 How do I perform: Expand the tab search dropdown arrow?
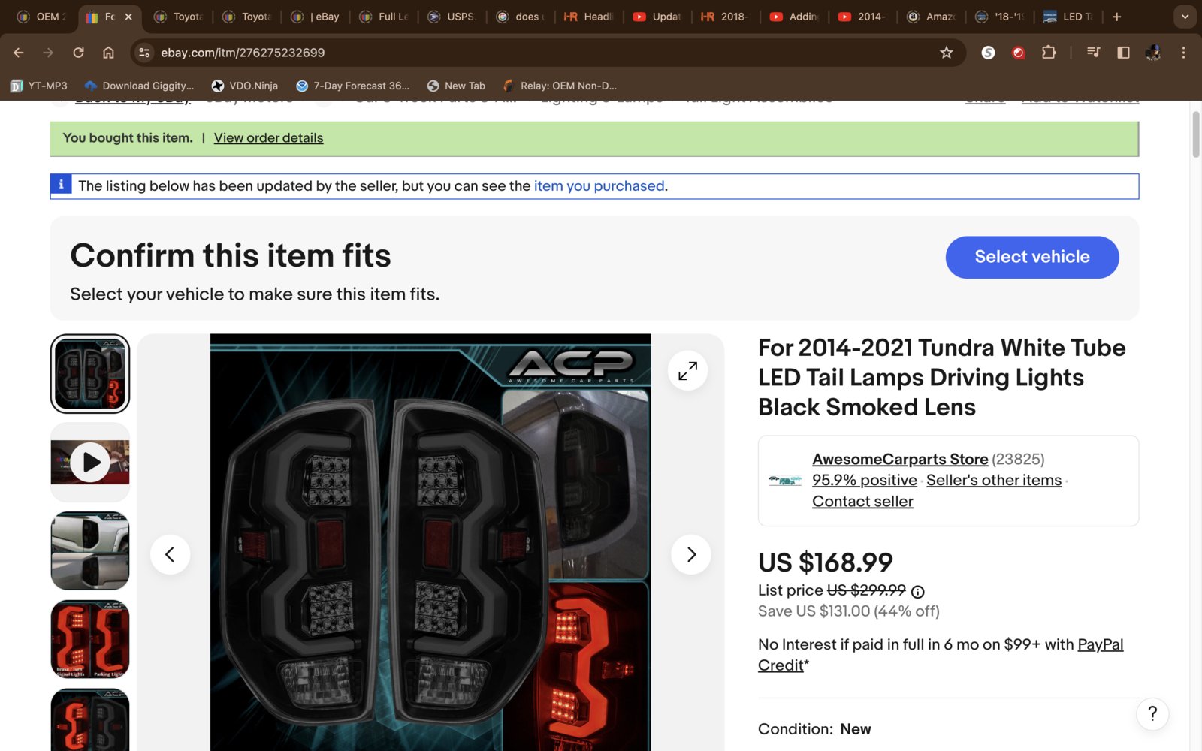pyautogui.click(x=1185, y=17)
